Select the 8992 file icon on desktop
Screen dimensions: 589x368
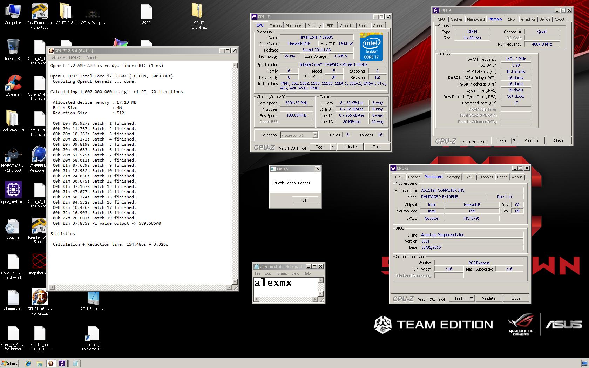tap(146, 14)
